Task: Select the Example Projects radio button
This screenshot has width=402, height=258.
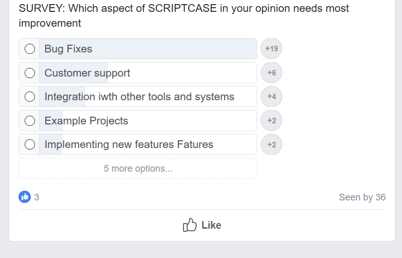Action: (30, 121)
